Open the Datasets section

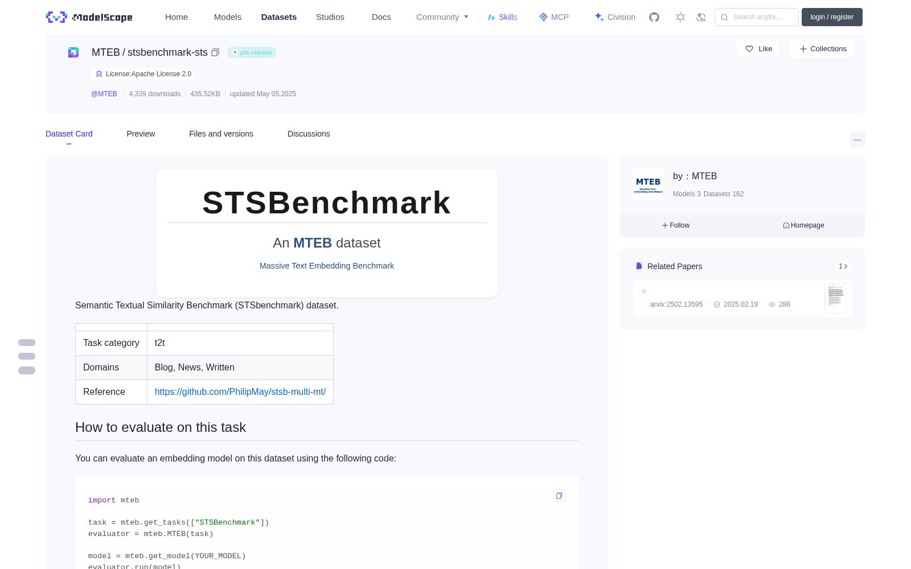point(279,17)
